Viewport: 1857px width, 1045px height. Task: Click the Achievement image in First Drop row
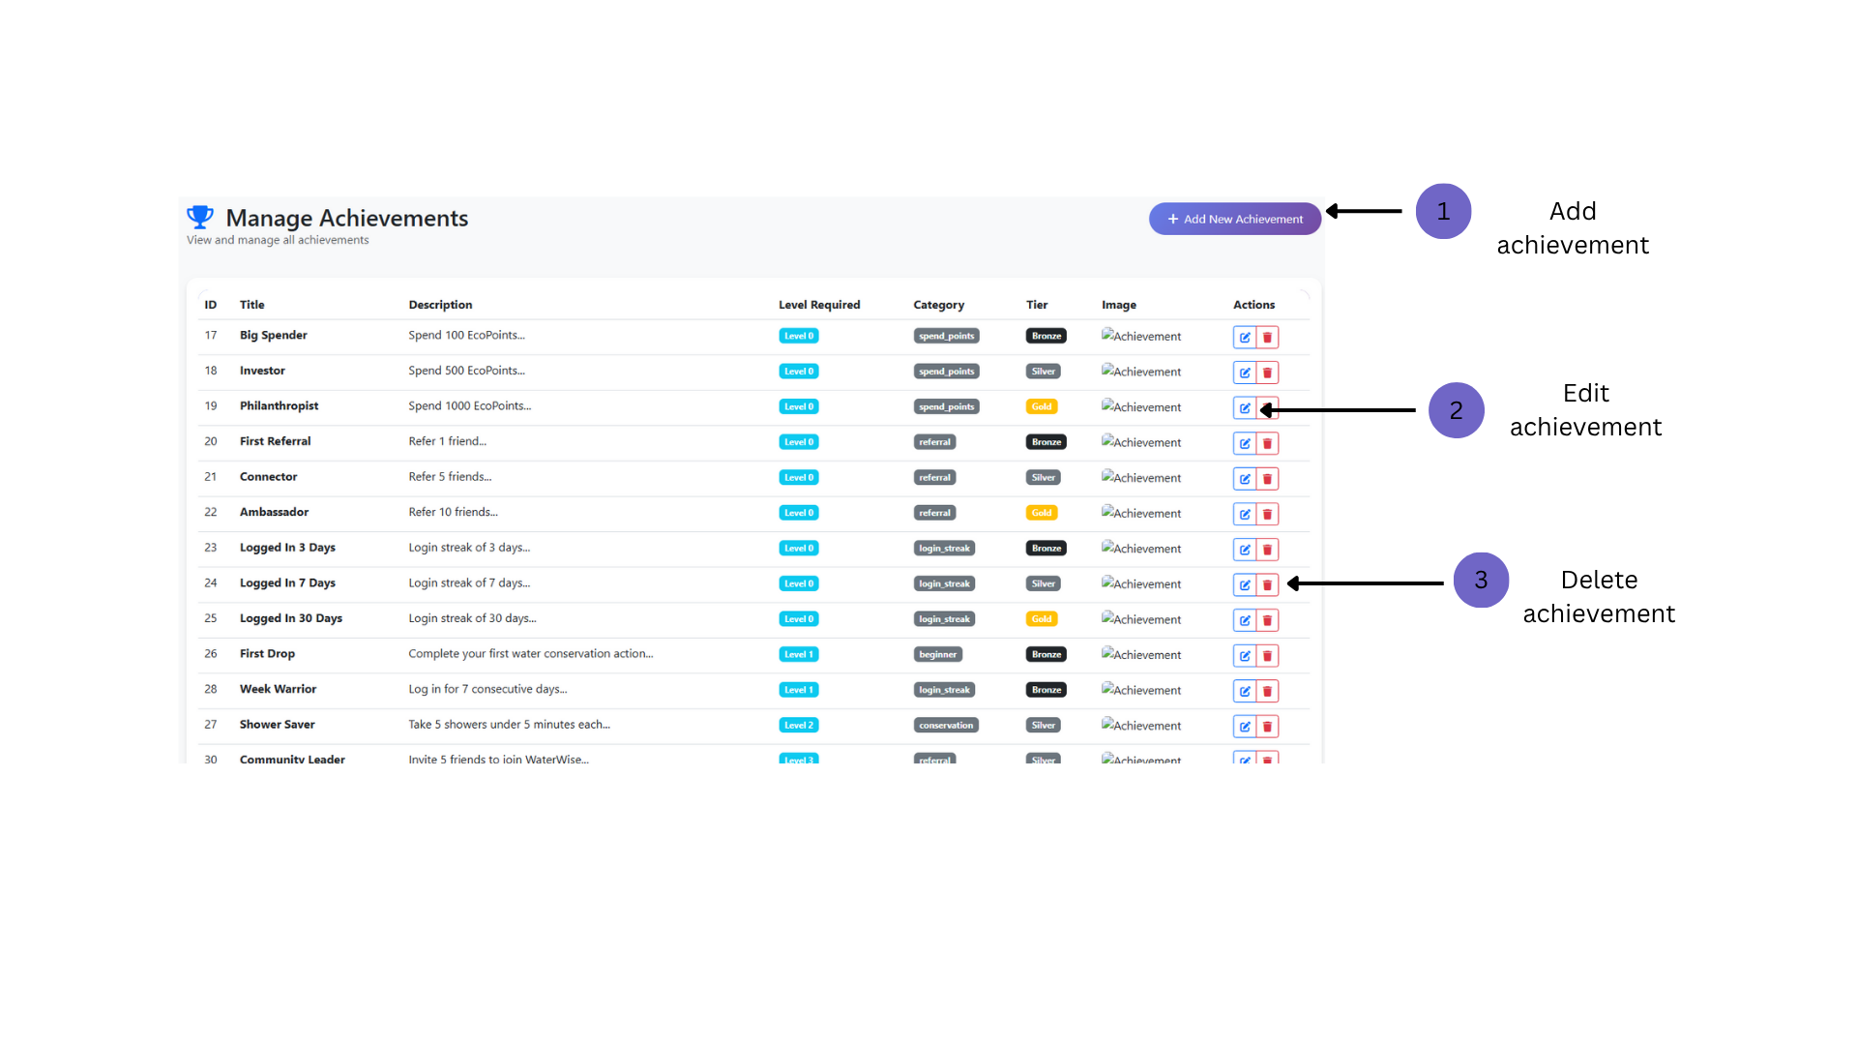(x=1141, y=654)
